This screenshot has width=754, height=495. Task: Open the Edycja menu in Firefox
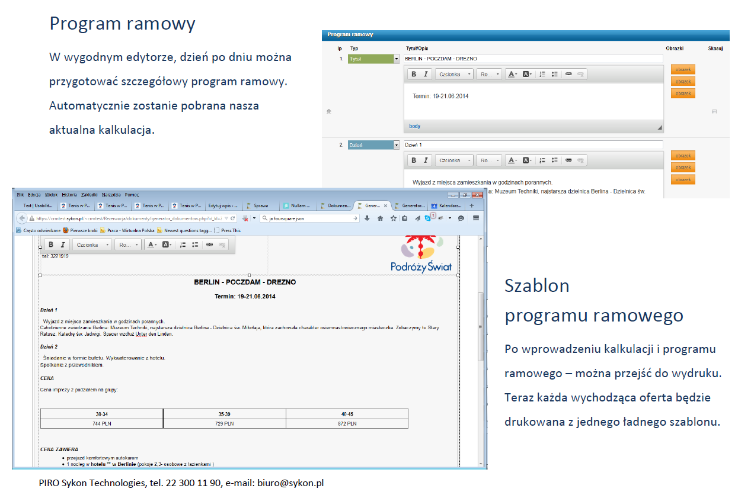coord(34,194)
